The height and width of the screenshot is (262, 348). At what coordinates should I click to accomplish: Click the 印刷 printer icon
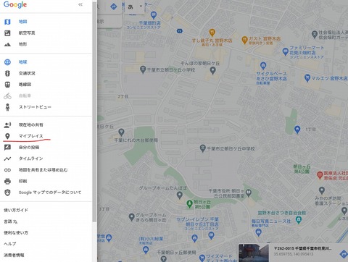(7, 181)
